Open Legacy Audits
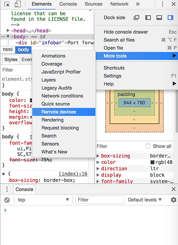The height and width of the screenshot is (245, 178). (64, 88)
